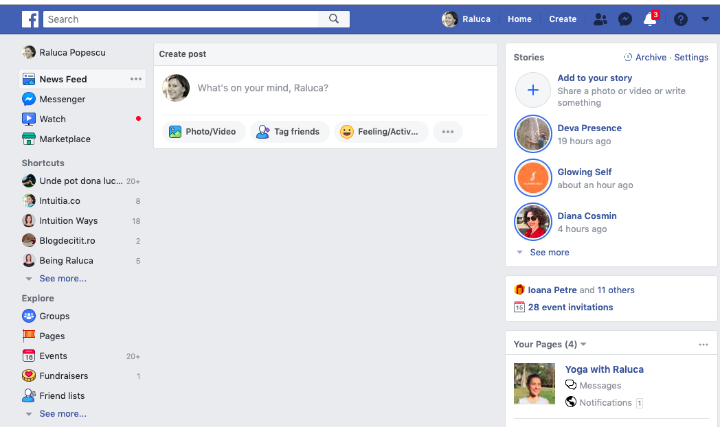Open 28 event invitations link

click(570, 308)
